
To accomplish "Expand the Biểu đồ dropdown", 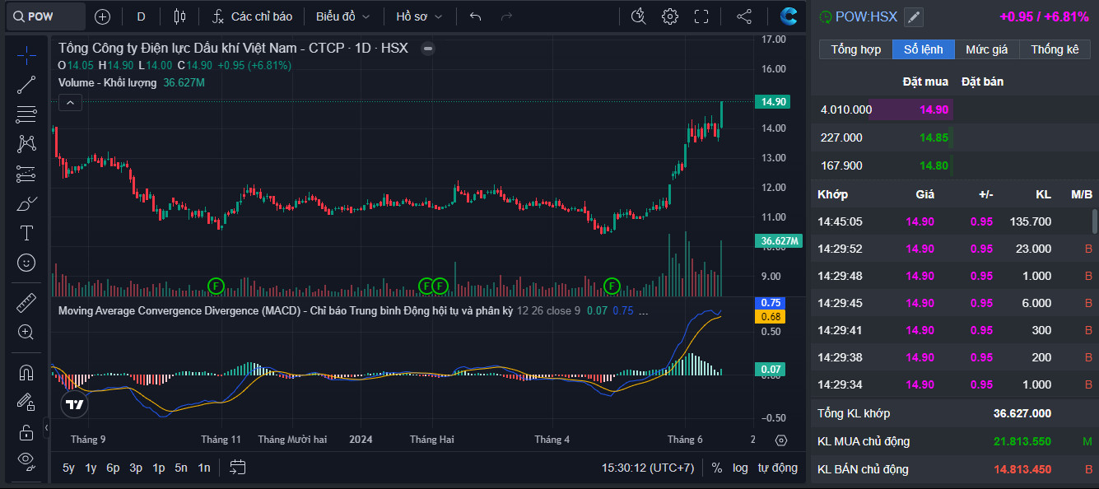I will 343,16.
